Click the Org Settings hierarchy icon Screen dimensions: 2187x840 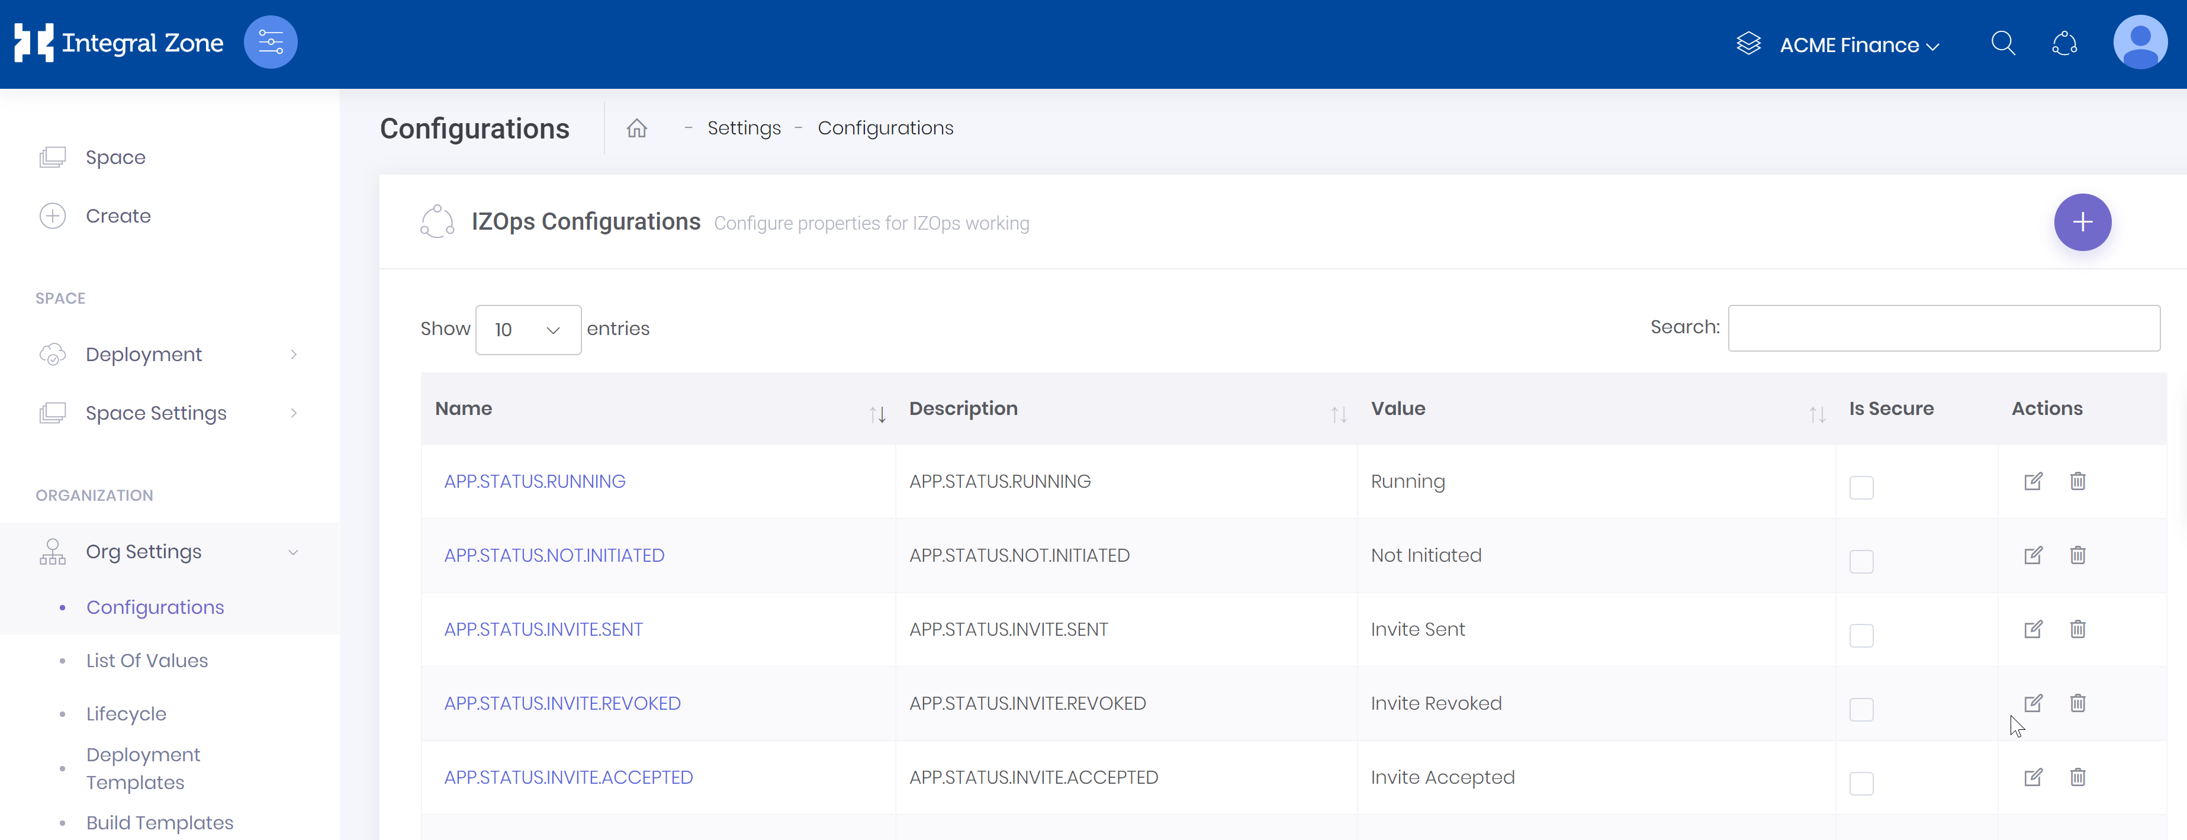[53, 552]
